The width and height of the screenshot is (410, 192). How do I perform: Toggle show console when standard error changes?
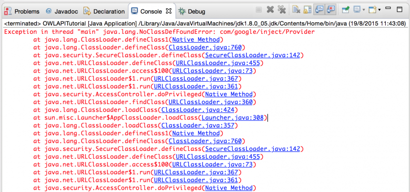pos(330,10)
